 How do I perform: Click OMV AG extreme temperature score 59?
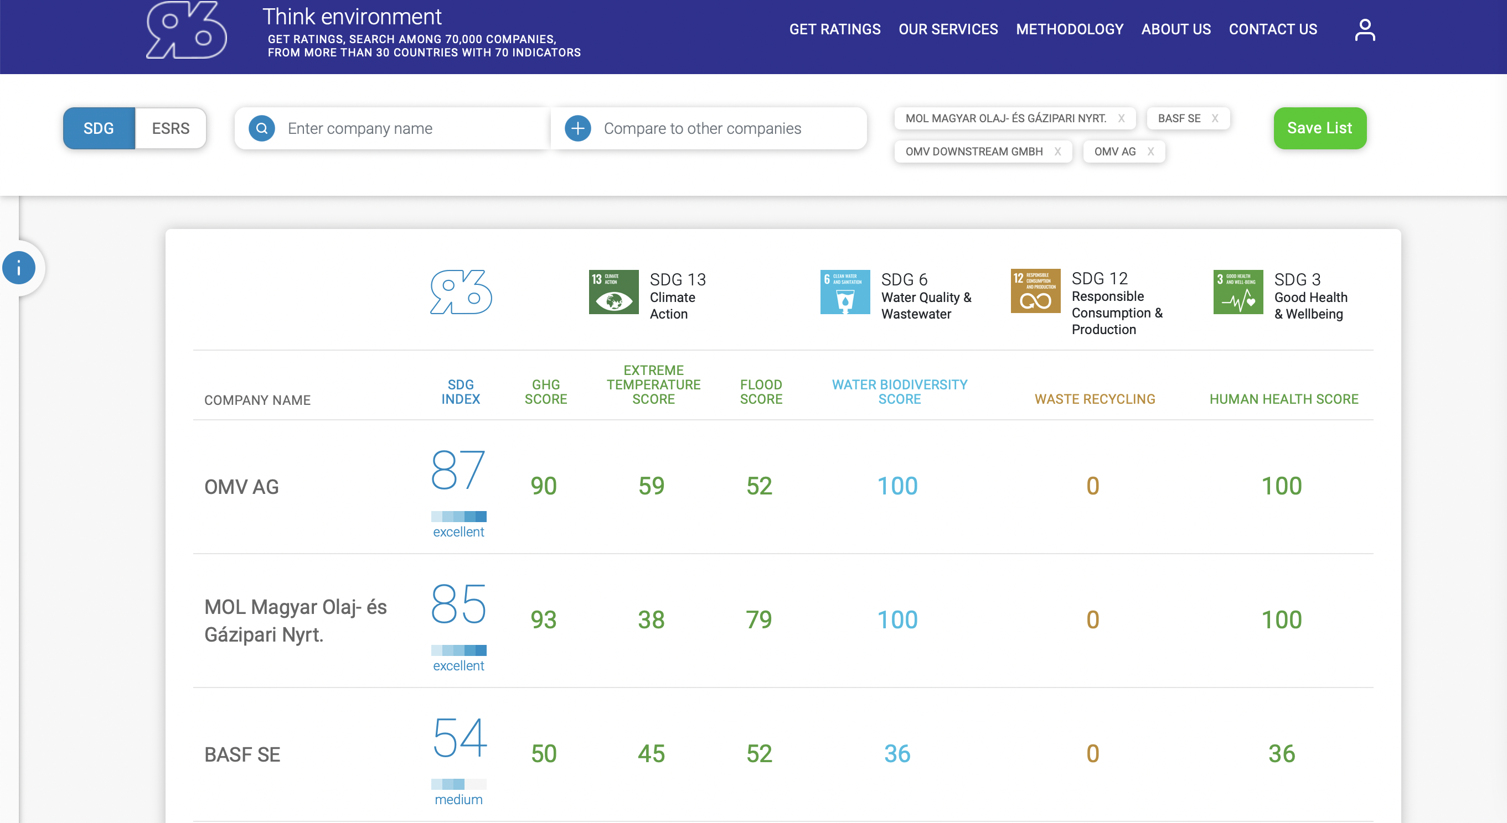pos(651,486)
